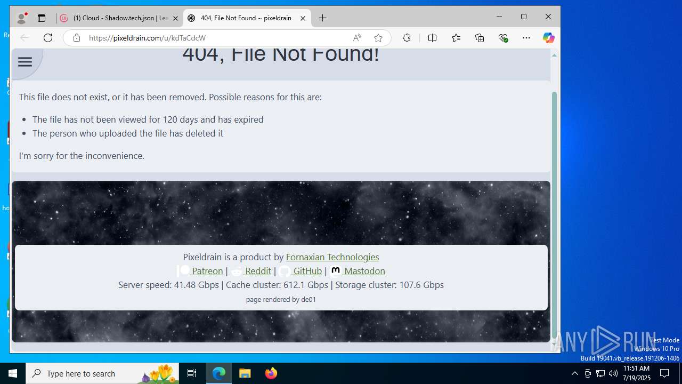Refresh the pixeldrain page
Image resolution: width=682 pixels, height=384 pixels.
tap(48, 38)
